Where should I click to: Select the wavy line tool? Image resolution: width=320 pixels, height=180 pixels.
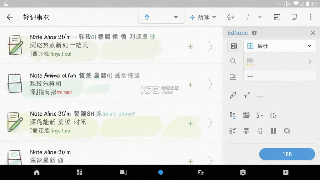260,97
